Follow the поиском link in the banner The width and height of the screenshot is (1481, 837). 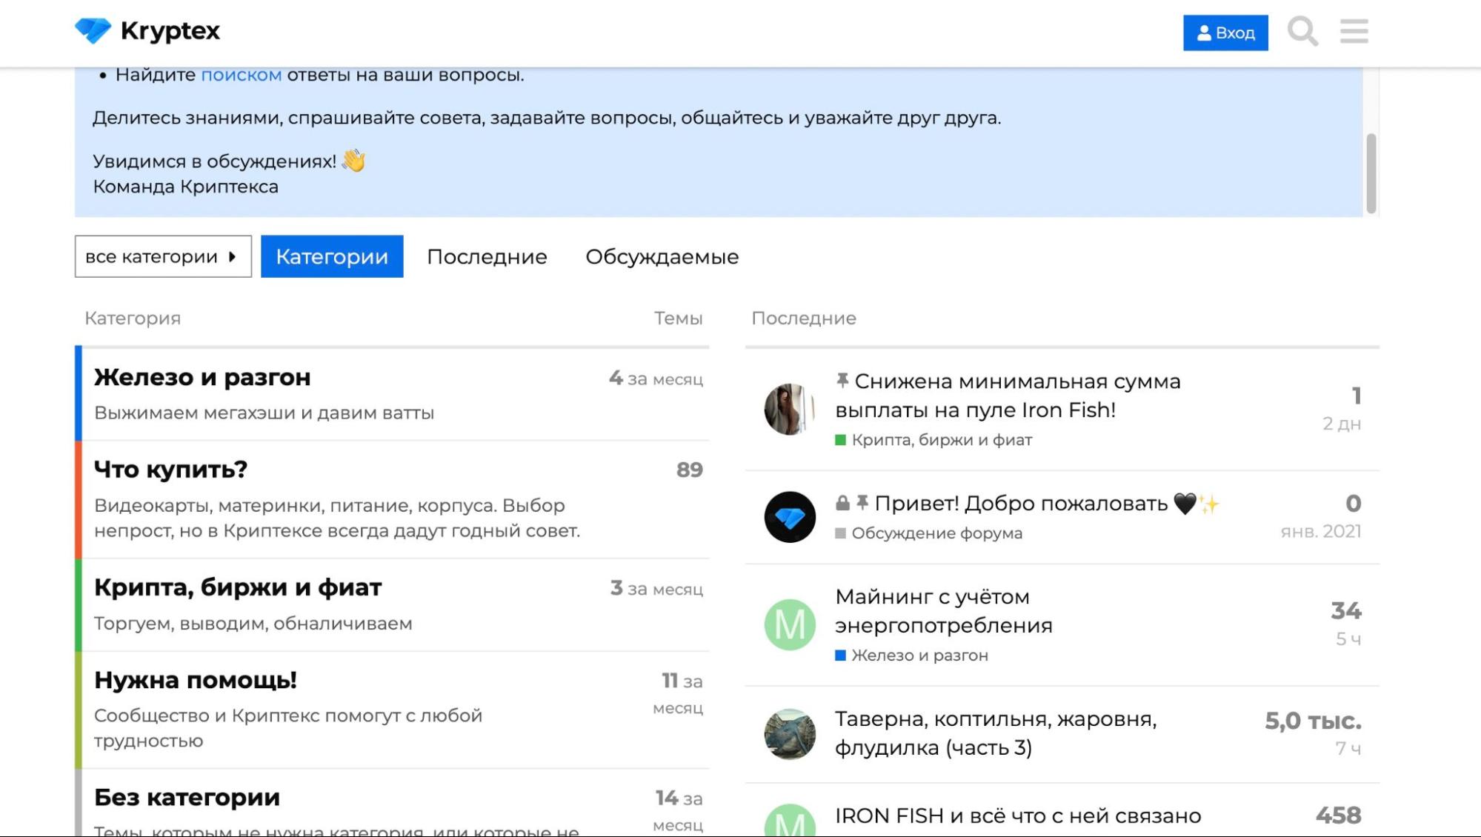click(x=241, y=75)
